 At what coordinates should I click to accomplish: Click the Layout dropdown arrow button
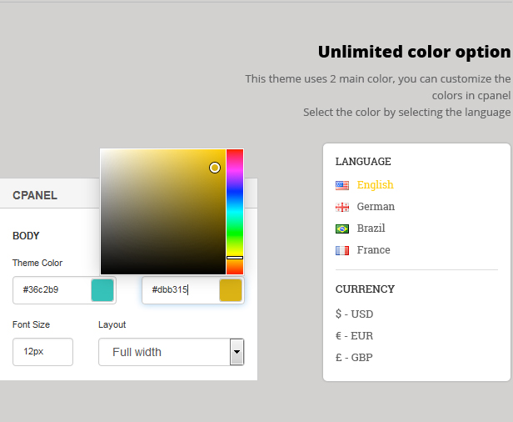pyautogui.click(x=237, y=352)
